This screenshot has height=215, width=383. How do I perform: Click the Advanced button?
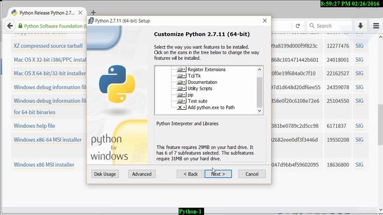point(142,174)
